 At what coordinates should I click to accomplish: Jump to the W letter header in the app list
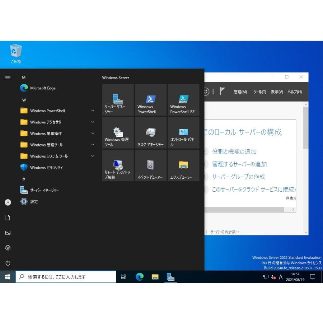pyautogui.click(x=24, y=100)
